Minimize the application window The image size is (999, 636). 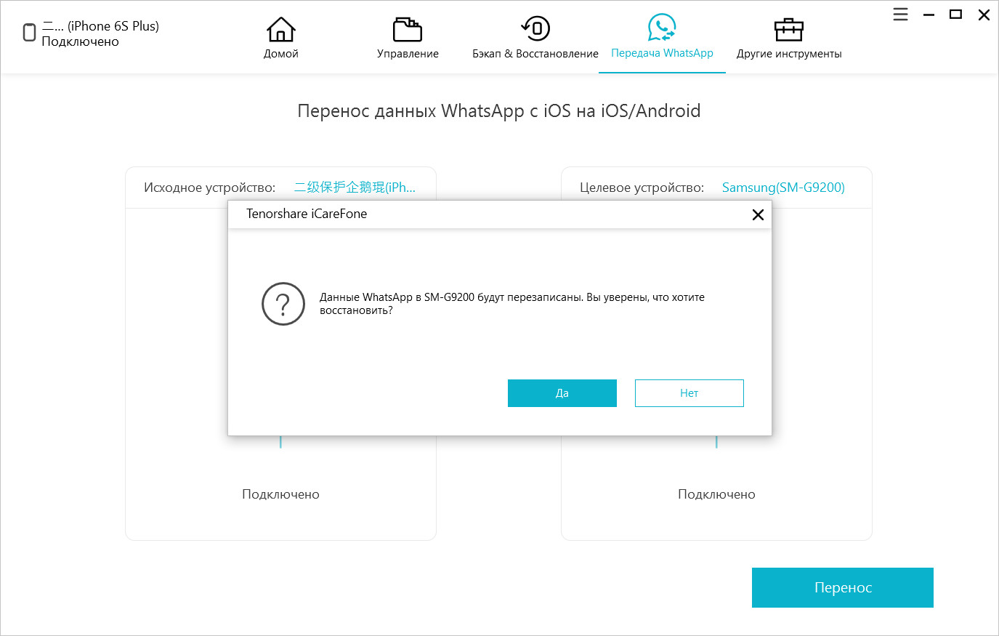[x=929, y=15]
